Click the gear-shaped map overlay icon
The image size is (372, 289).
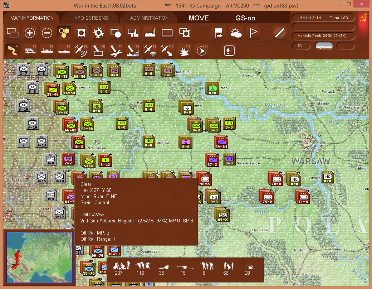98,33
